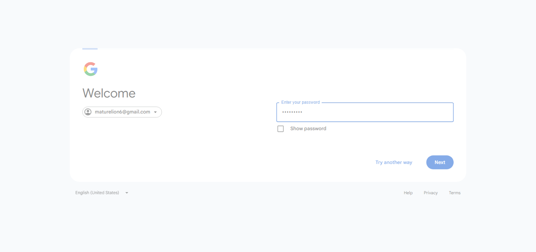Expand the language list via its arrow
Image resolution: width=536 pixels, height=252 pixels.
point(127,193)
